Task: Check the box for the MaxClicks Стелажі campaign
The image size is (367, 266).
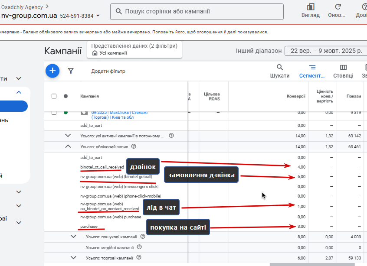Action: coord(54,113)
